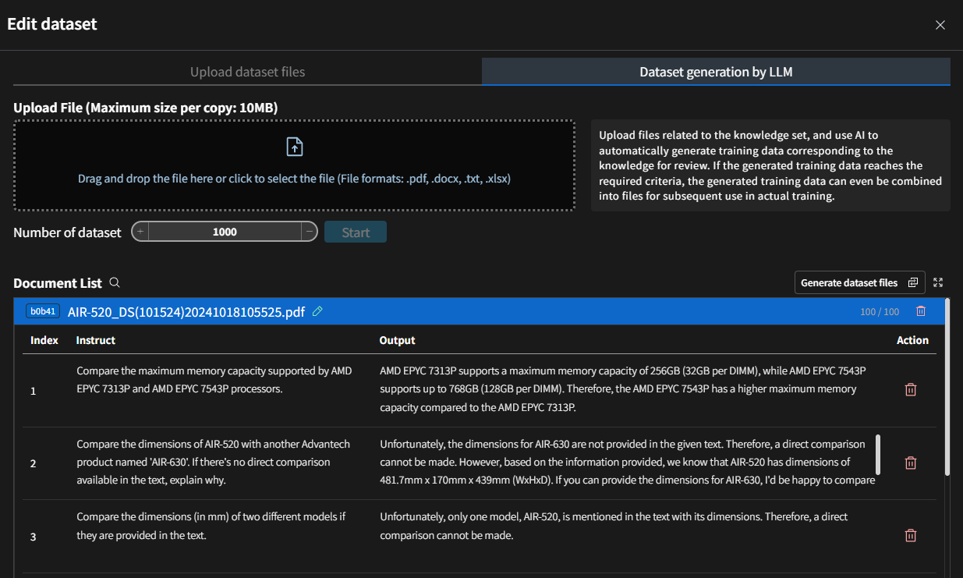963x578 pixels.
Task: Delete dataset row 1 with trash icon
Action: pyautogui.click(x=910, y=389)
